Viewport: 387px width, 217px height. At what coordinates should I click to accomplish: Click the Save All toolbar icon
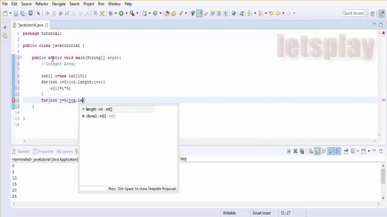(22, 13)
